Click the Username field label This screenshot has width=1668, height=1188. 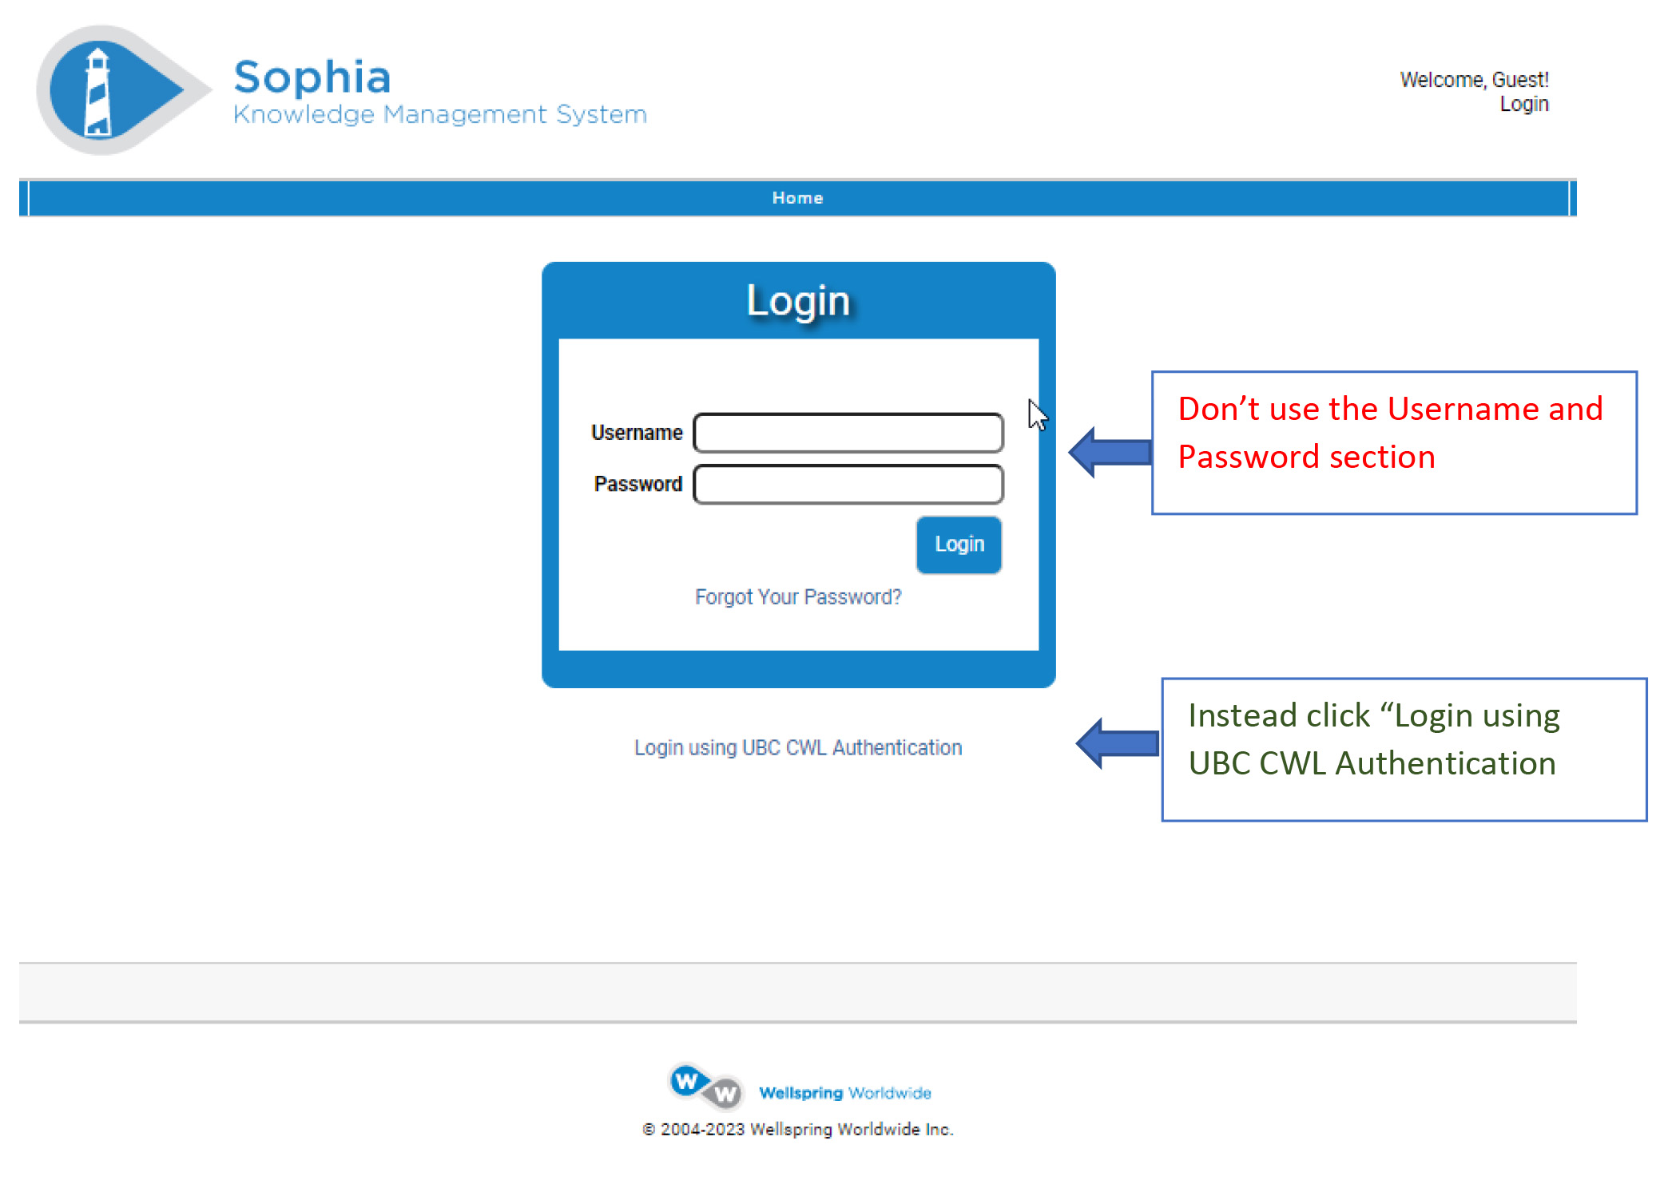pos(637,432)
